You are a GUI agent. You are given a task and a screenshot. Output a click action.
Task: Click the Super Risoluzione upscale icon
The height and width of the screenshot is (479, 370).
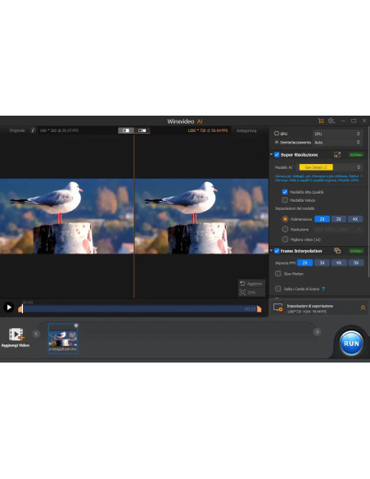click(337, 155)
